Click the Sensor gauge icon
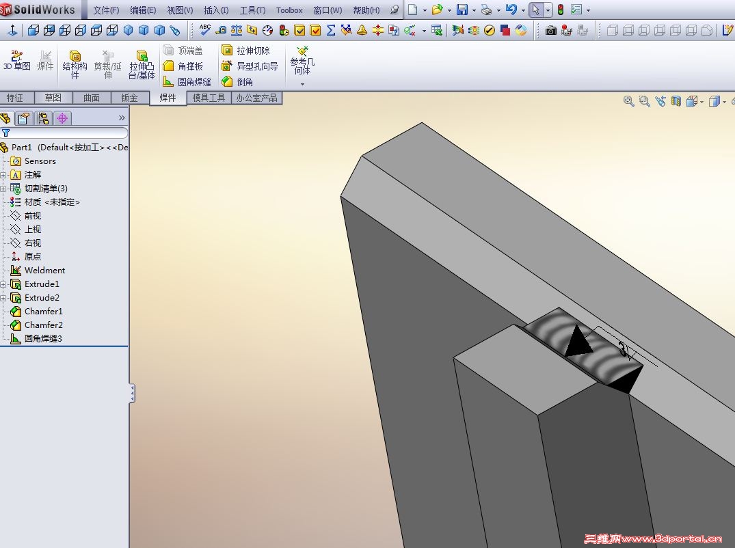Screen dimensions: 735x548 click(x=267, y=31)
